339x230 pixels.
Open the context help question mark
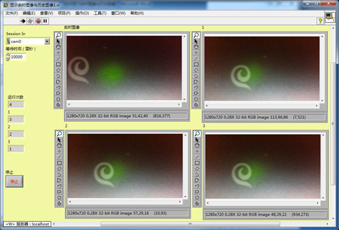320,21
